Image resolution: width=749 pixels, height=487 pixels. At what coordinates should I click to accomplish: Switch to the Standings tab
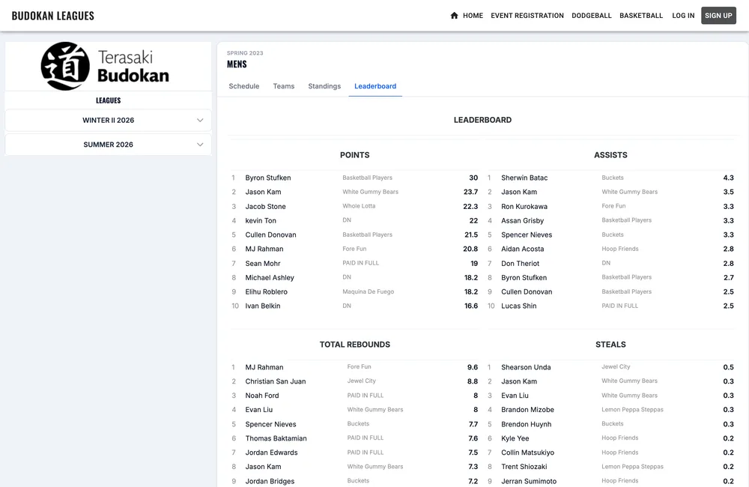pyautogui.click(x=324, y=86)
